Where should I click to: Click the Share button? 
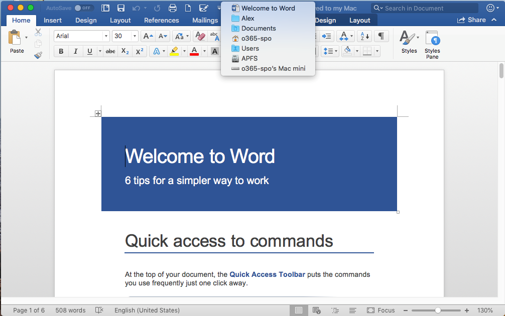pyautogui.click(x=471, y=20)
